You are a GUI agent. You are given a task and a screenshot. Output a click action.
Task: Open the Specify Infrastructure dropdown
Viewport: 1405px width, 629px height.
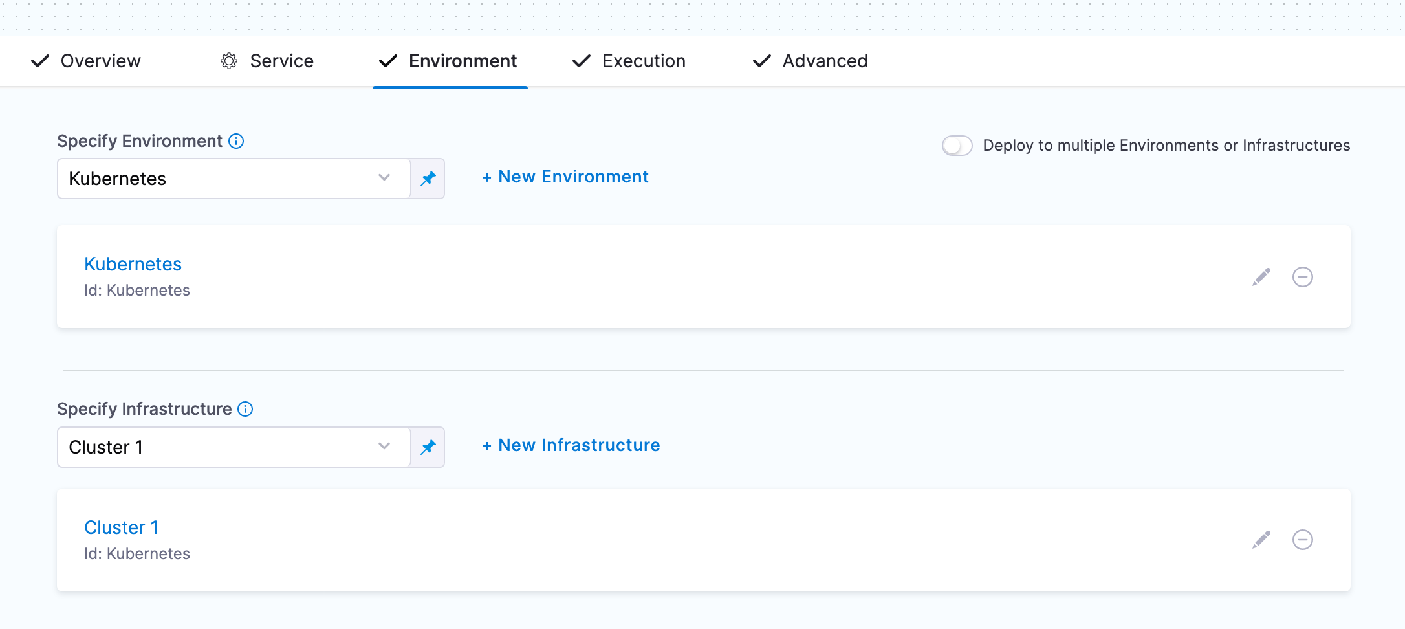[x=234, y=447]
